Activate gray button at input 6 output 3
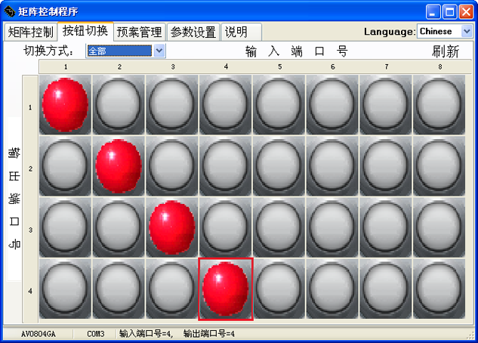The image size is (478, 343). click(332, 227)
